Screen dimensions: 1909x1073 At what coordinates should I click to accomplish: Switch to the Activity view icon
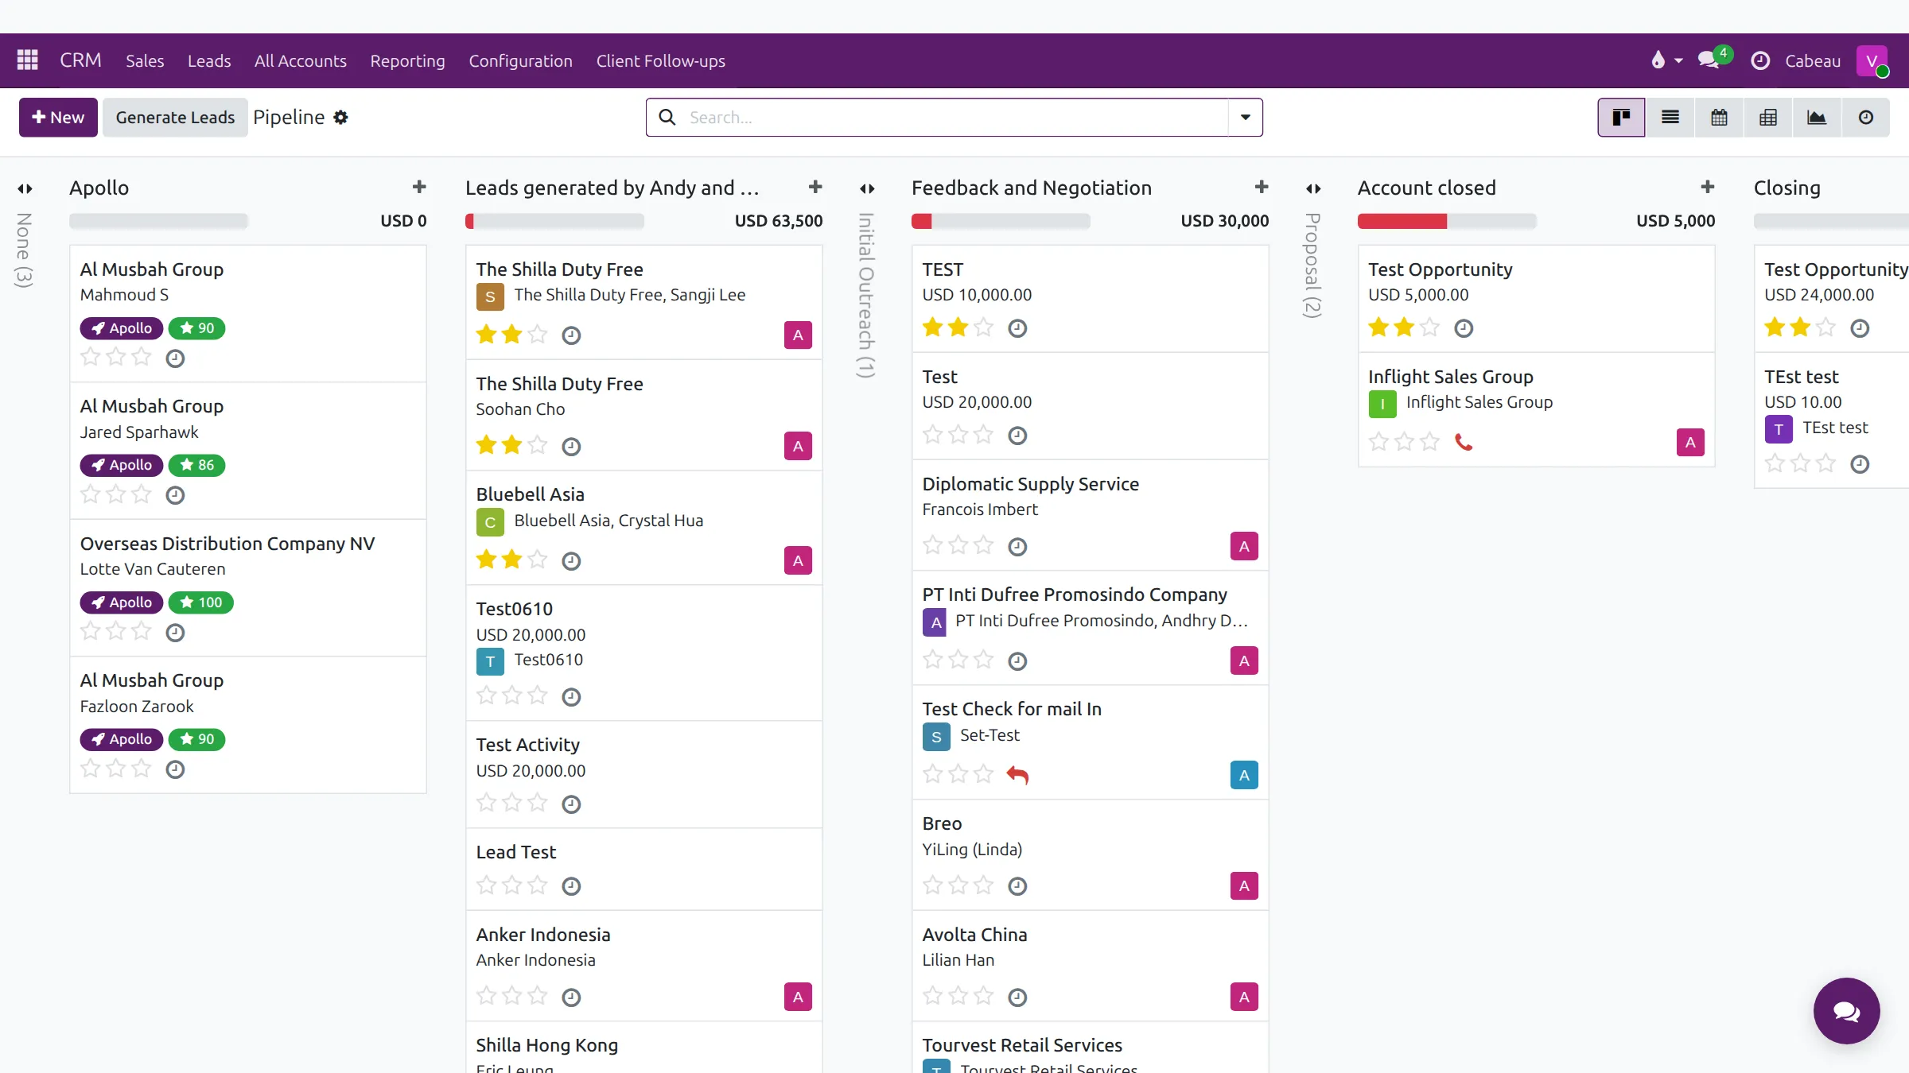pos(1866,118)
